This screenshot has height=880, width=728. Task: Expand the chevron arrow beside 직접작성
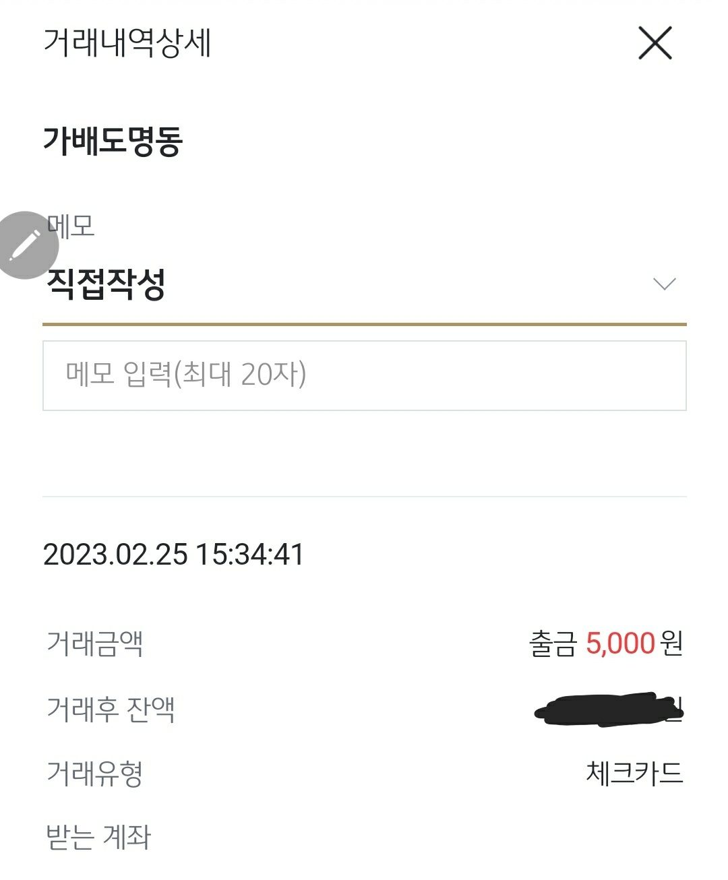click(x=665, y=284)
